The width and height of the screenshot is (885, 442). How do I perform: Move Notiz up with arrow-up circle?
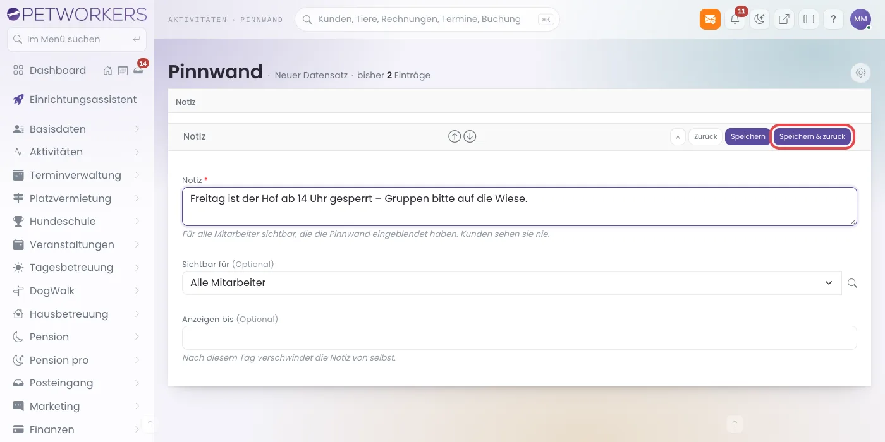click(x=455, y=136)
